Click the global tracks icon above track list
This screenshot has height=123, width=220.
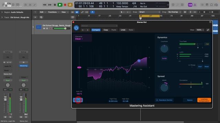click(x=73, y=17)
